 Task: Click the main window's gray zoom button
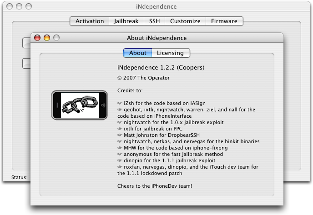coord(29,7)
